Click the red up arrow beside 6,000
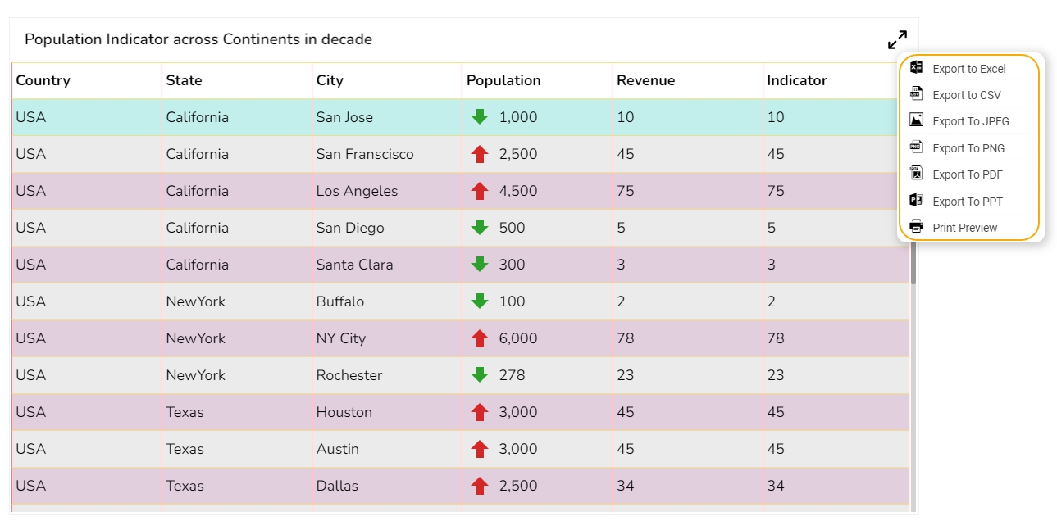This screenshot has height=521, width=1057. 480,338
